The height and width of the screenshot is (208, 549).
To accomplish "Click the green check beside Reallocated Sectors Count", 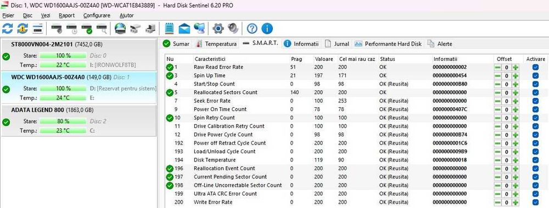I will pyautogui.click(x=170, y=93).
